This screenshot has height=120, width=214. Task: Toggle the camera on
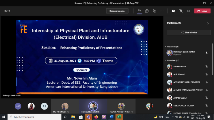[173, 11]
